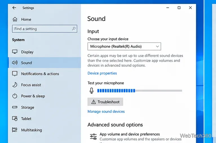
Task: Open Device properties link
Action: coord(102,73)
